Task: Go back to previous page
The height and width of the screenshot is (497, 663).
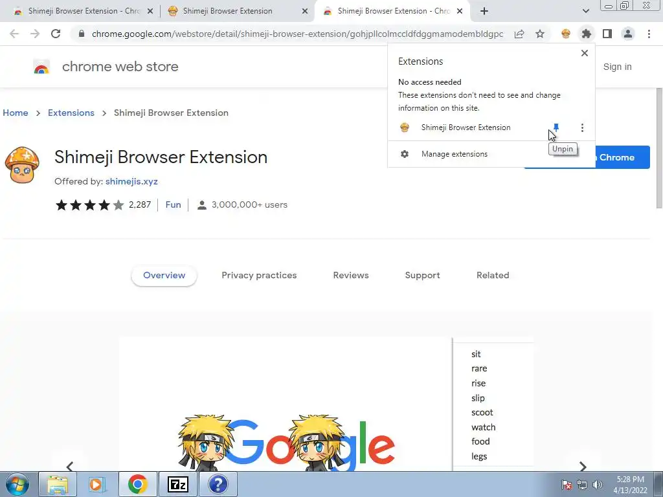Action: coord(14,34)
